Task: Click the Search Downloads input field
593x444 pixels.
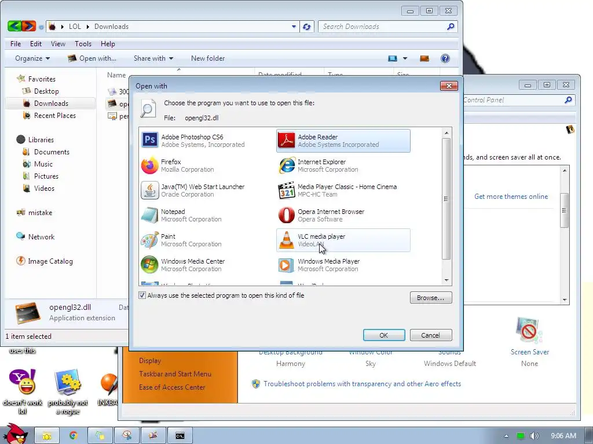Action: [x=383, y=27]
